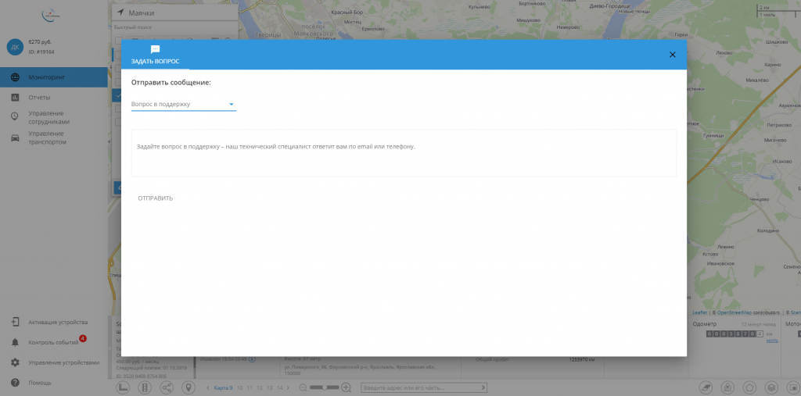Submit address search arrow
This screenshot has width=801, height=396.
482,388
